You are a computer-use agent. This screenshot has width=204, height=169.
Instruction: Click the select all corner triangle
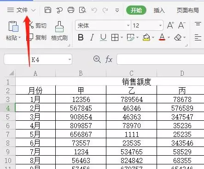(x=12, y=73)
